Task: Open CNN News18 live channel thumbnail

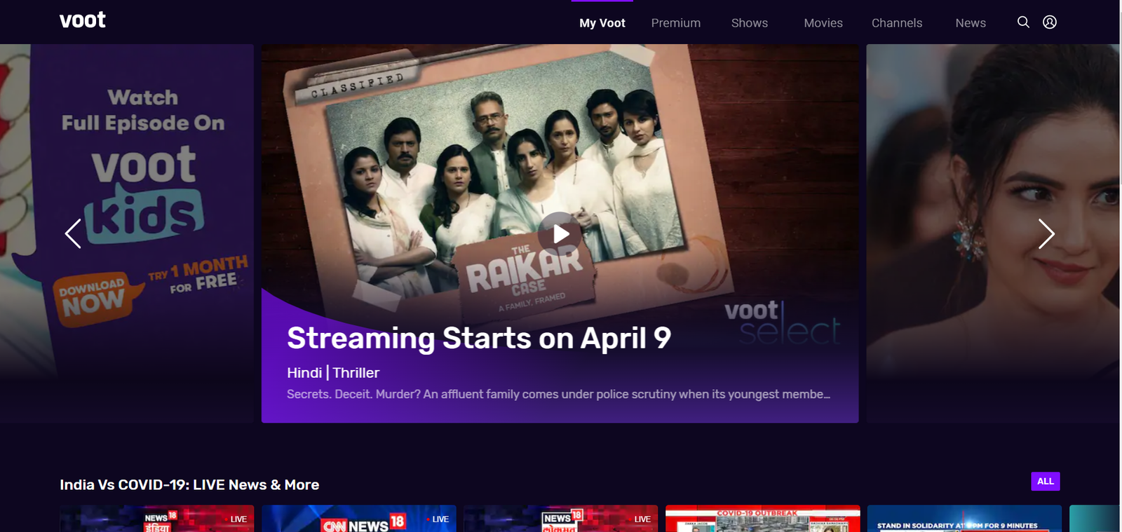Action: point(359,519)
